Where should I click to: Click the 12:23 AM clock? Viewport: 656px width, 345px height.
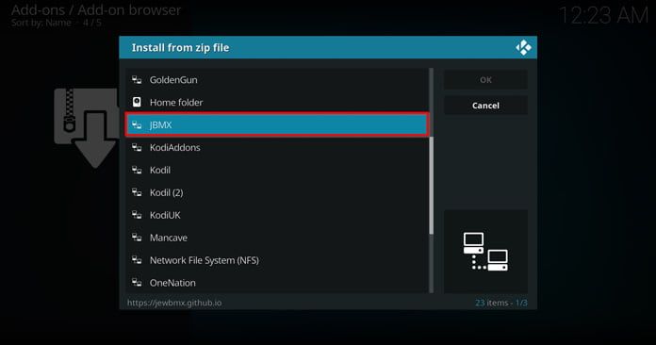604,16
